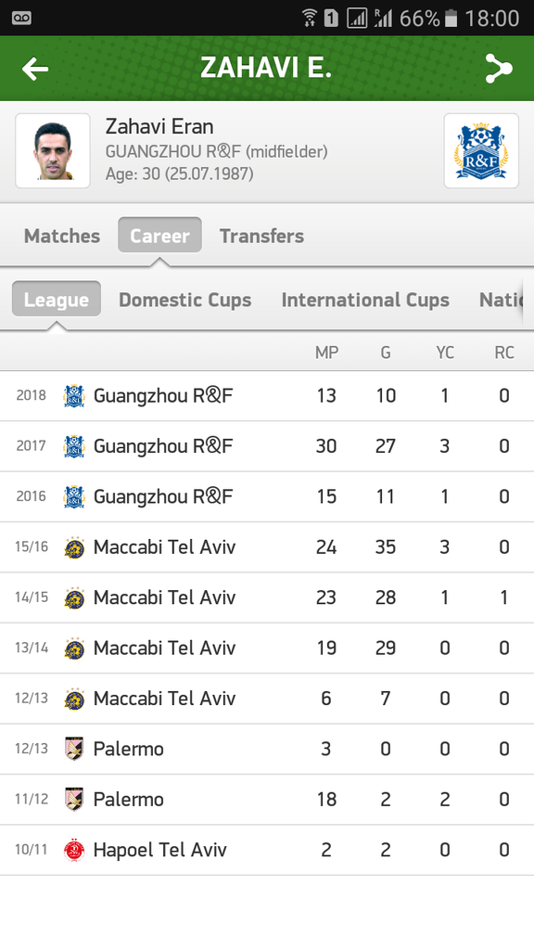Select the Career tab
Screen dimensions: 534x950
[159, 236]
